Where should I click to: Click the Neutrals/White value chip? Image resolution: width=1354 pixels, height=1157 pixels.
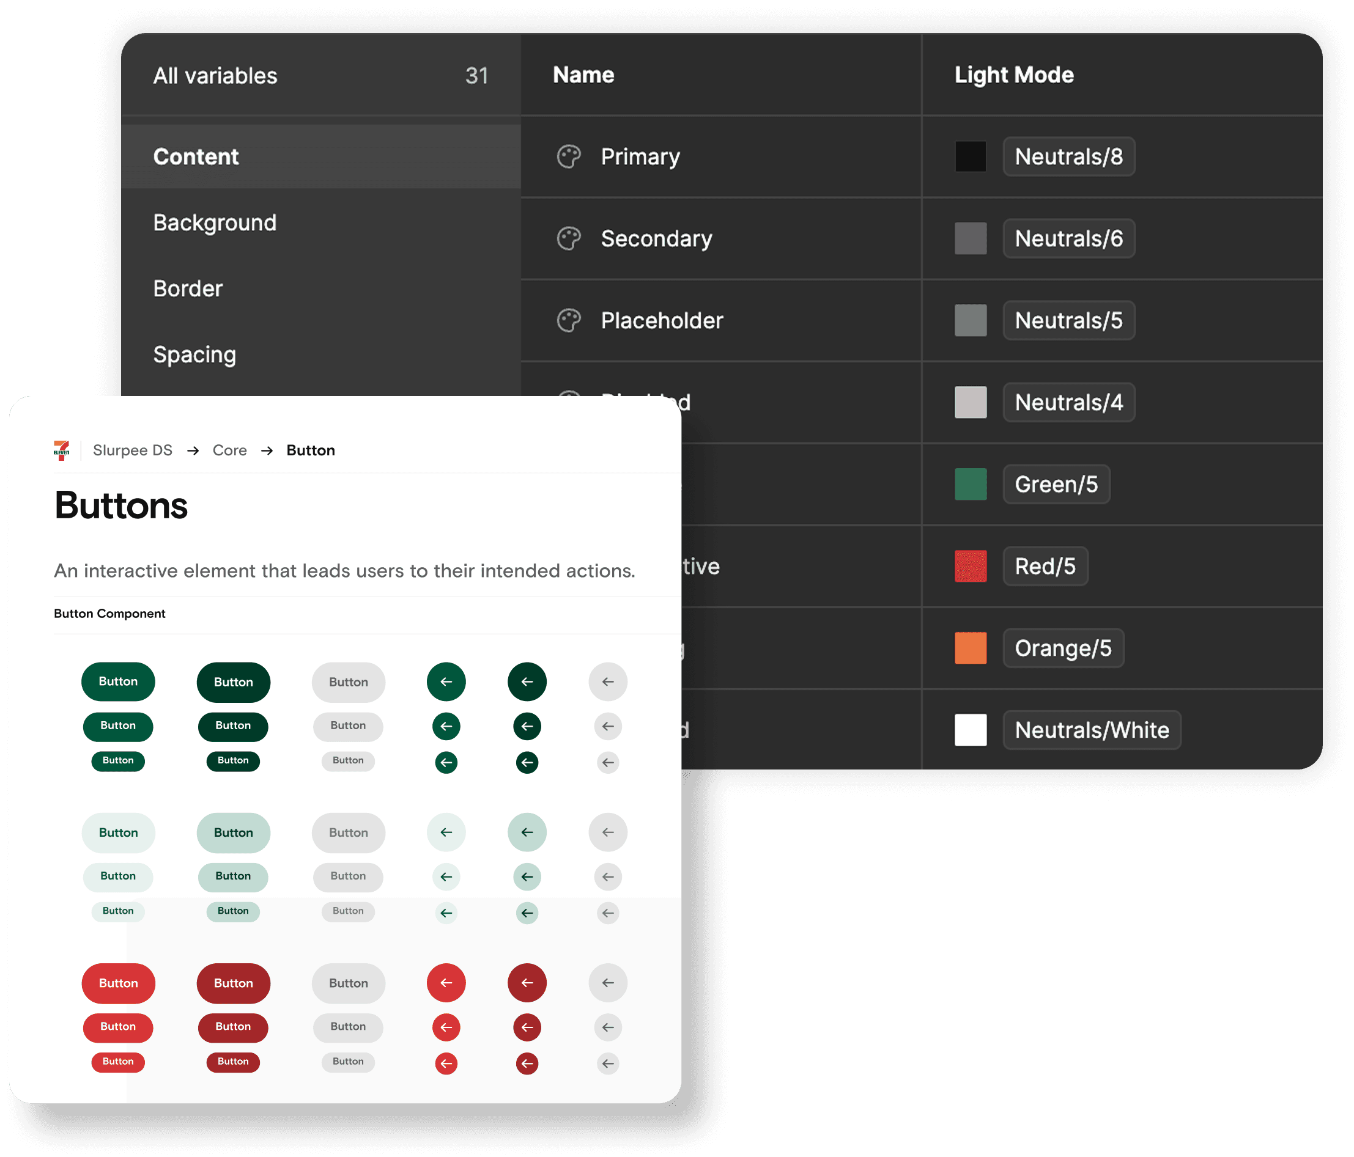(1091, 730)
